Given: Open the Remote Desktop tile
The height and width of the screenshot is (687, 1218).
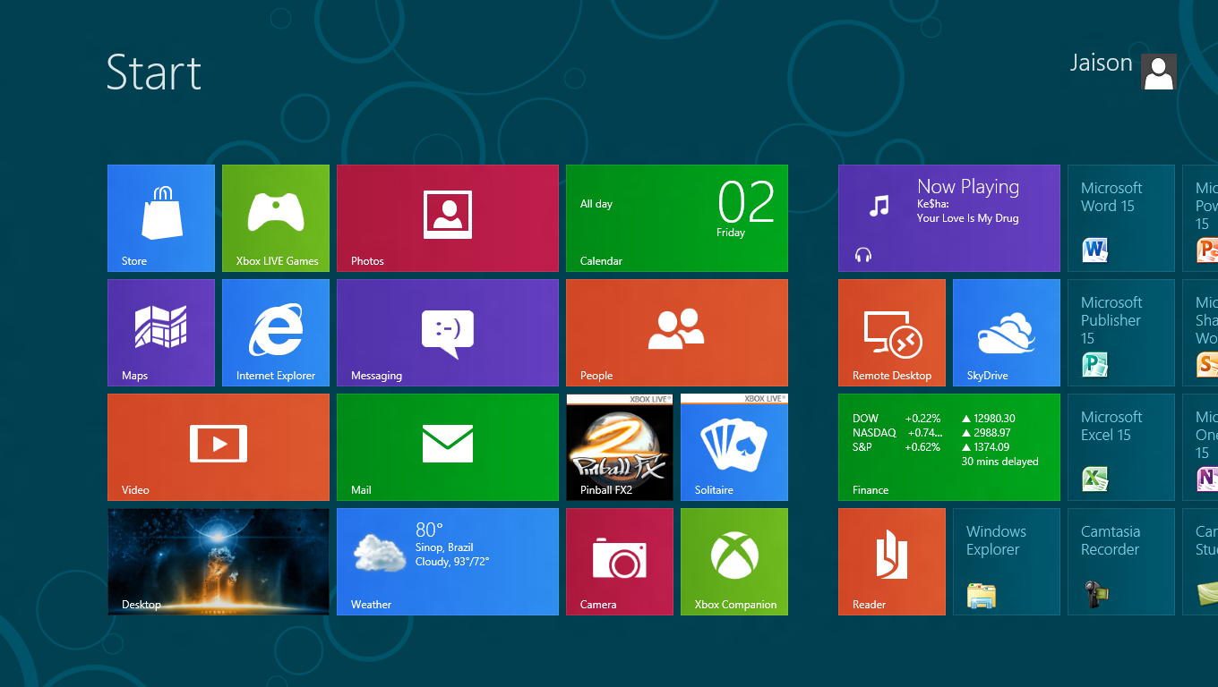Looking at the screenshot, I should pos(892,333).
